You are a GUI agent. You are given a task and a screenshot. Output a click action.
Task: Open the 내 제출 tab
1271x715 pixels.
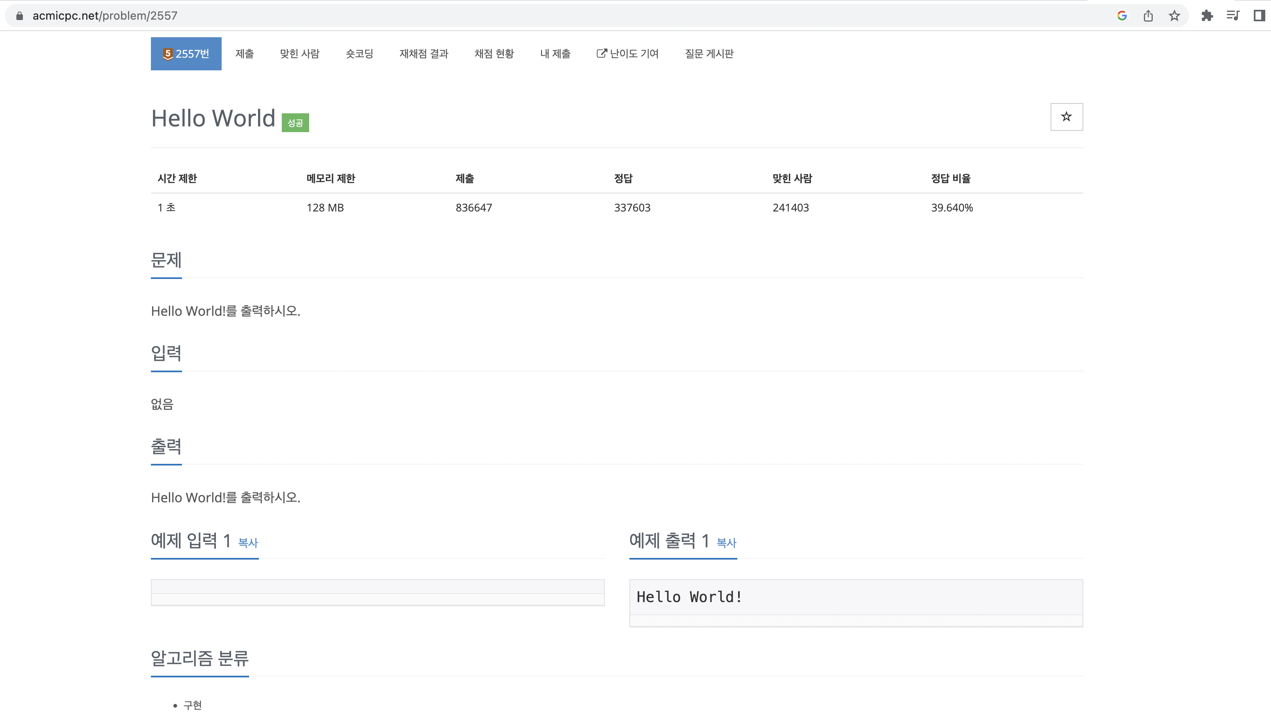555,54
